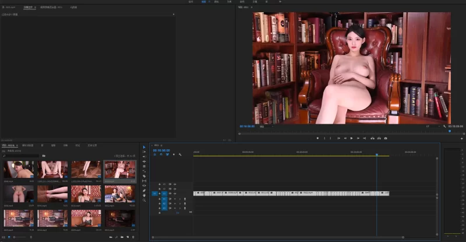
Task: Switch to the Media Browser tab
Action: [x=28, y=145]
